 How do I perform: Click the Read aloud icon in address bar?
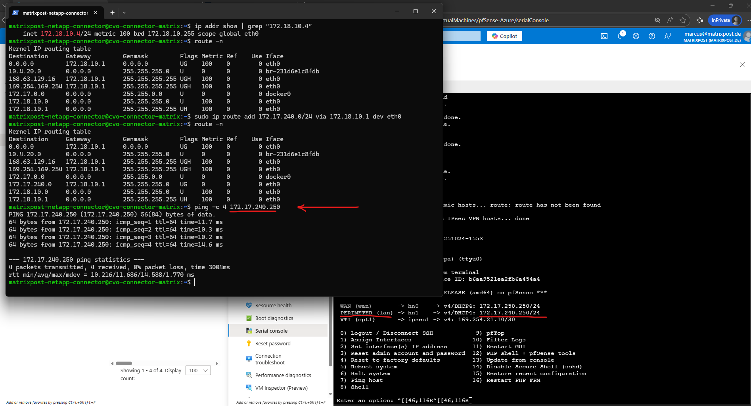(670, 20)
